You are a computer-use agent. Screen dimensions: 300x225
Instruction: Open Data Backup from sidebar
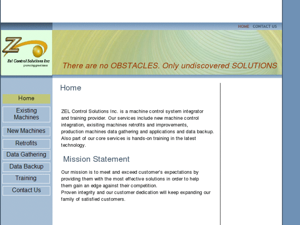click(26, 167)
